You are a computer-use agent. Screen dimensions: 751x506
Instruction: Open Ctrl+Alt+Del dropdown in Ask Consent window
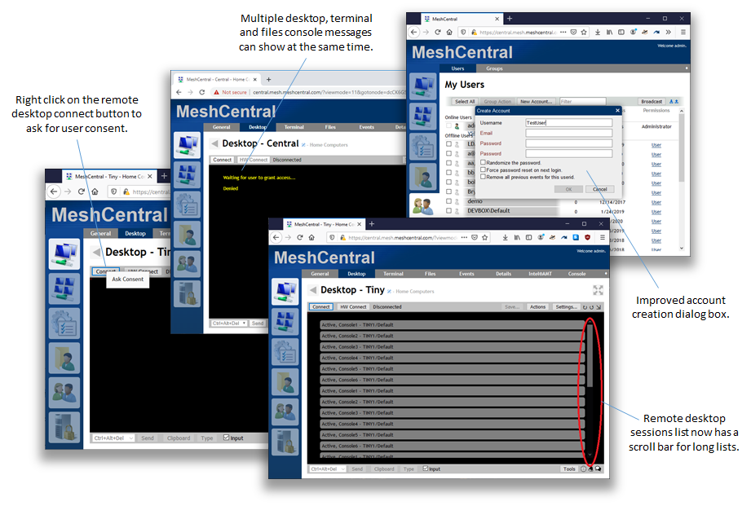113,438
